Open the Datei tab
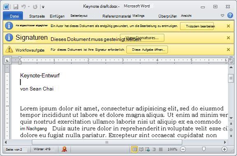Viewport: 237px width, 156px height. coord(13,16)
